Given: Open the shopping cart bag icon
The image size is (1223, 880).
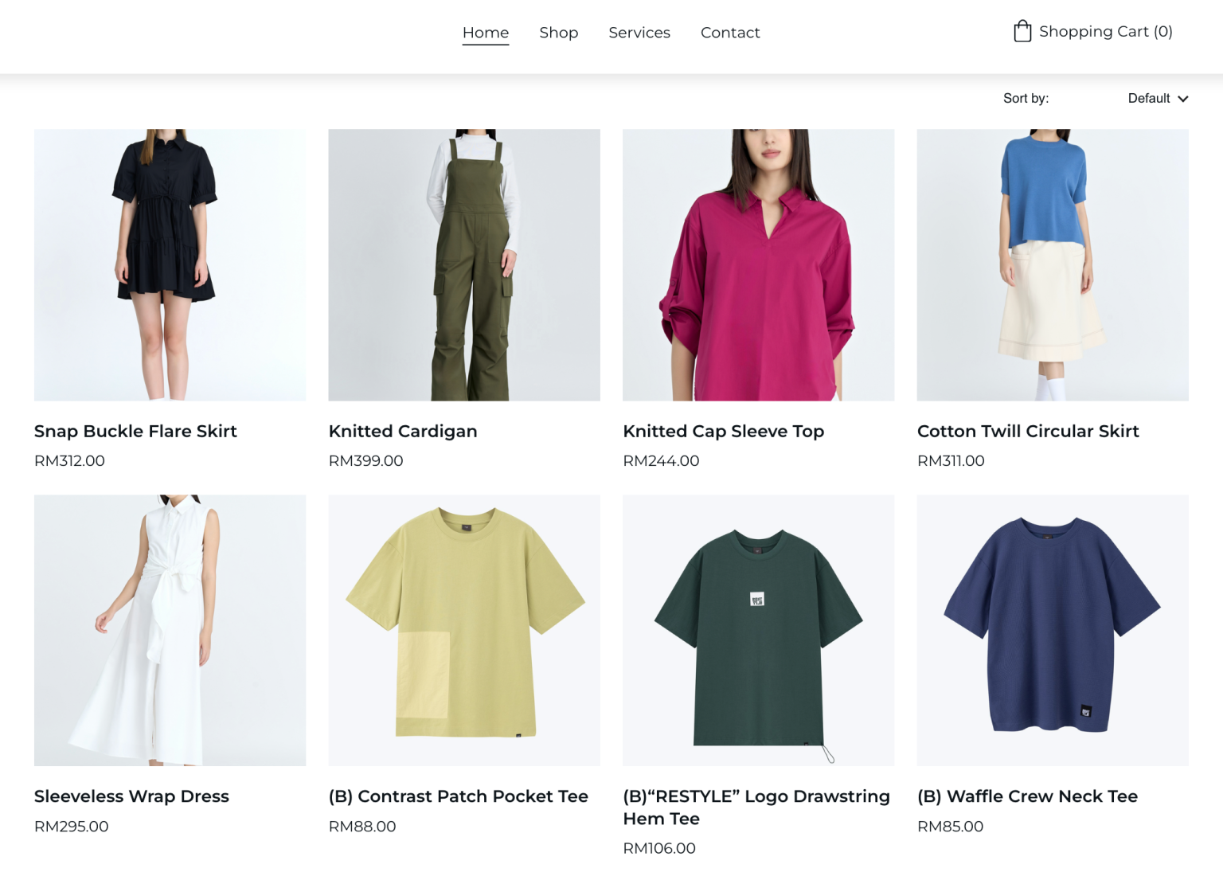Looking at the screenshot, I should click(1022, 30).
